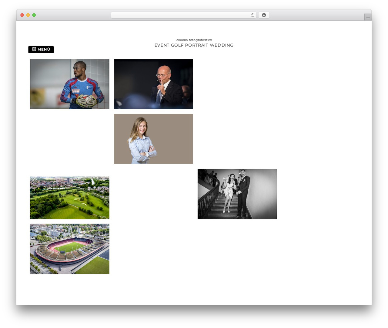Viewport: 388px width, 328px height.
Task: Click the red close window button
Action: tap(22, 15)
